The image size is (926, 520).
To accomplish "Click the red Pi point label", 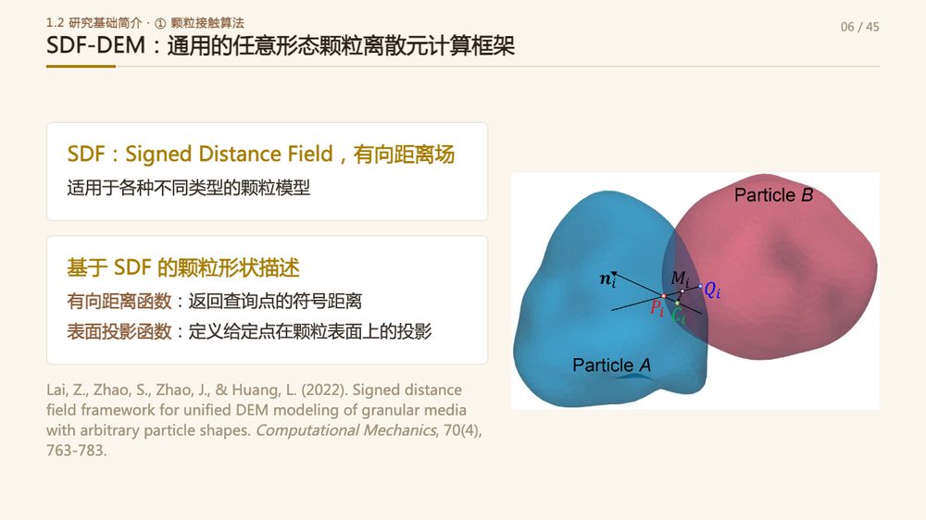I will tap(657, 307).
